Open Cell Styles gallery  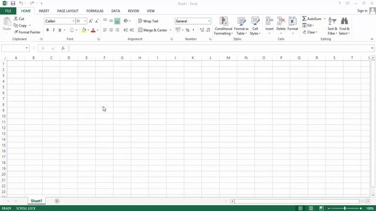click(x=255, y=26)
